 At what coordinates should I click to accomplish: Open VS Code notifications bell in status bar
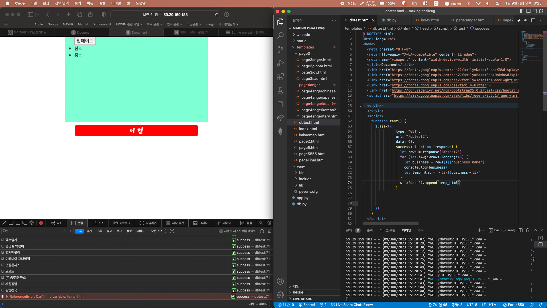click(541, 305)
